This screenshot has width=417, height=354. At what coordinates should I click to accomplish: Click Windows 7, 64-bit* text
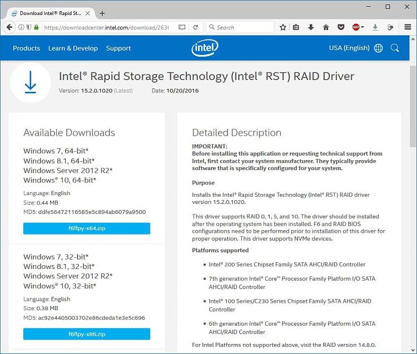[x=56, y=151]
